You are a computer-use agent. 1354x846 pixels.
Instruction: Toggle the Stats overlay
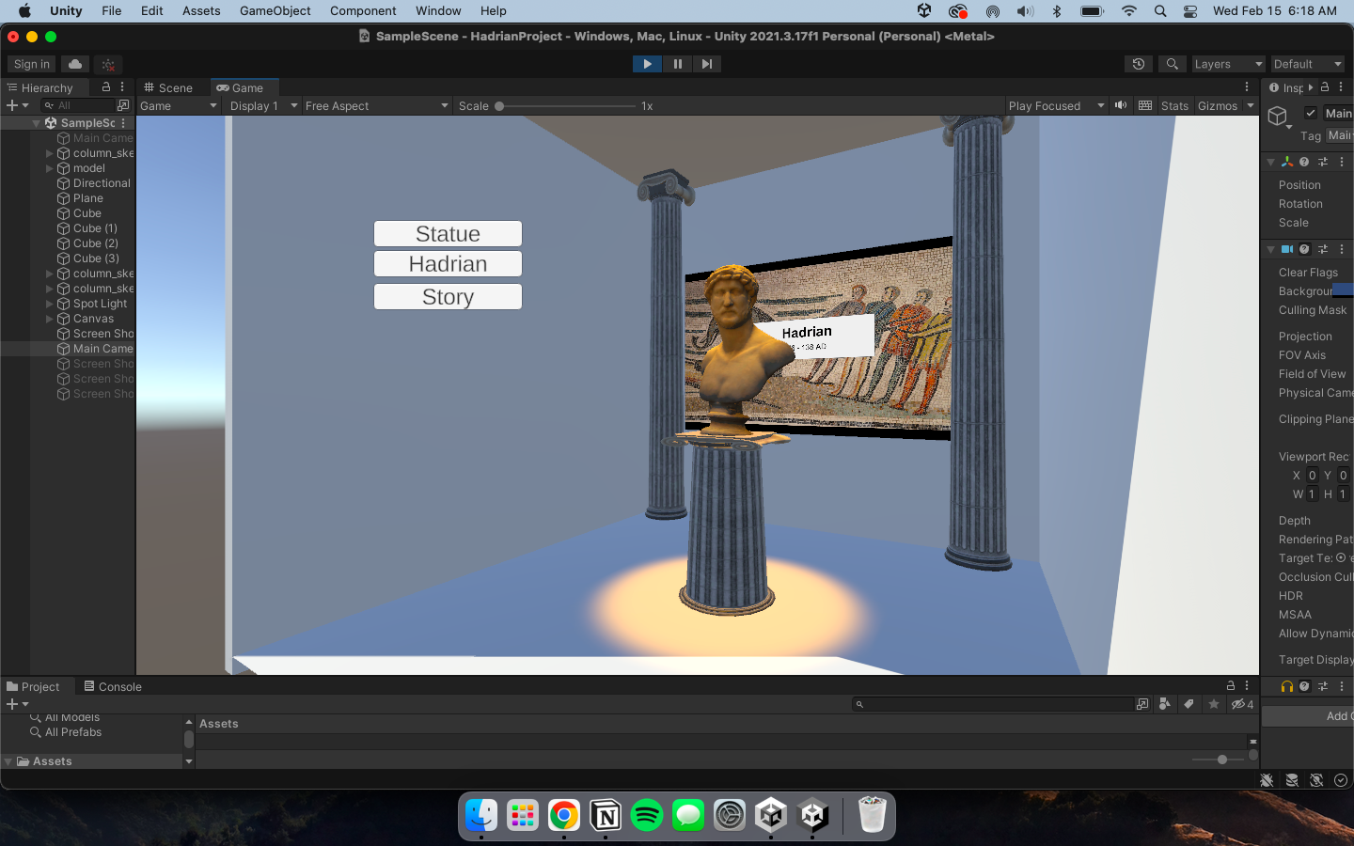click(1174, 106)
